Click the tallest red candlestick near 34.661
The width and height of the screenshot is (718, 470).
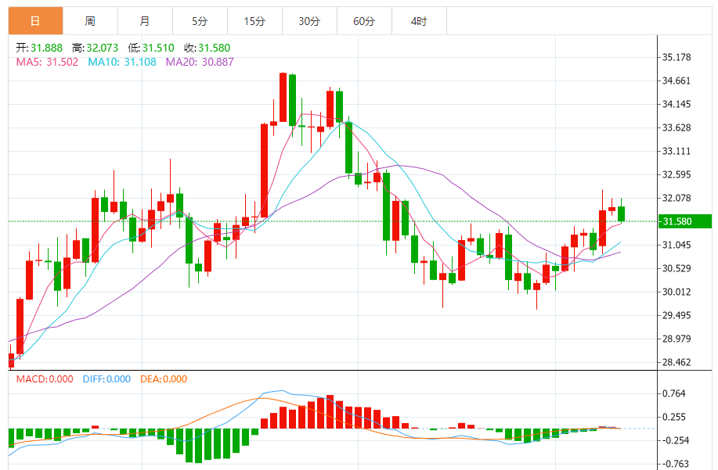pyautogui.click(x=283, y=98)
